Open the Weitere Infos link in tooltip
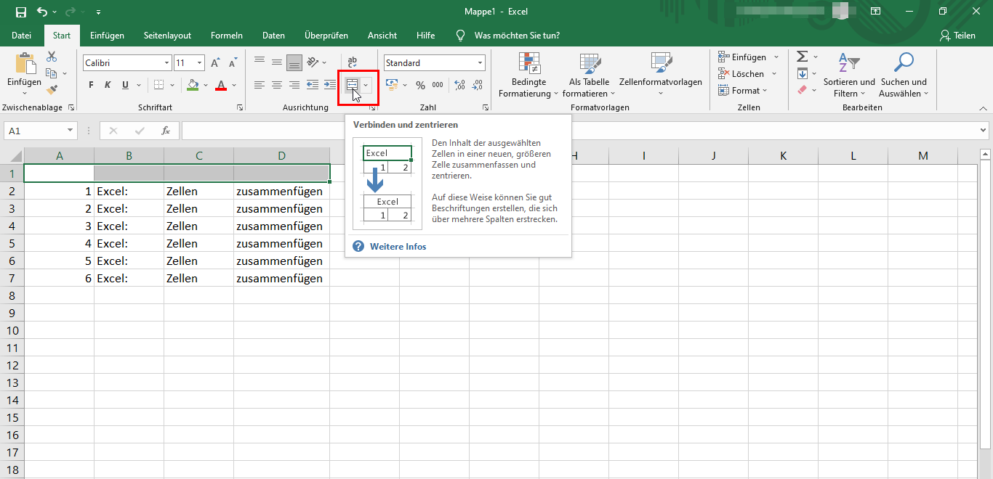The height and width of the screenshot is (479, 993). pos(398,247)
